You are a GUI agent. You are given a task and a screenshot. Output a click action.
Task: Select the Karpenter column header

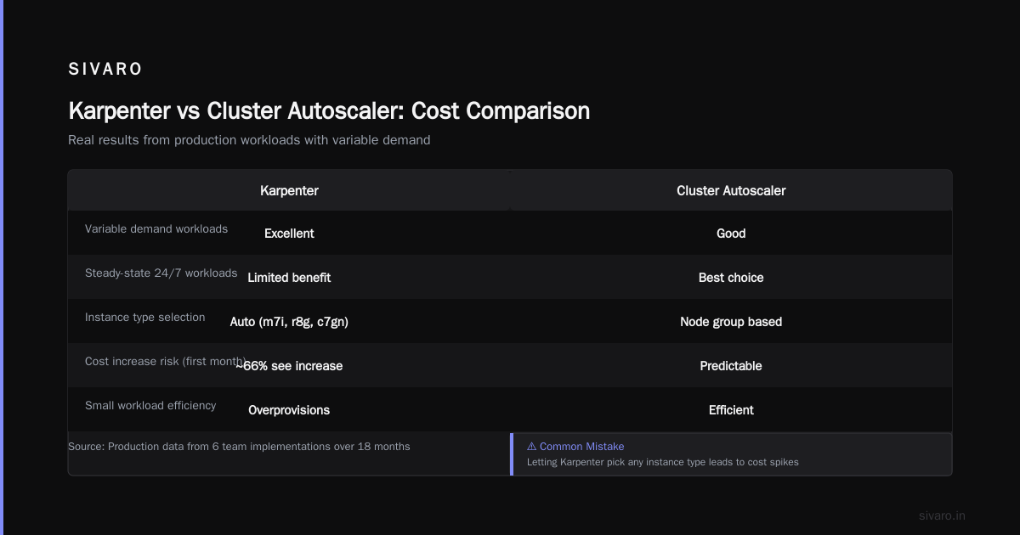(x=289, y=191)
